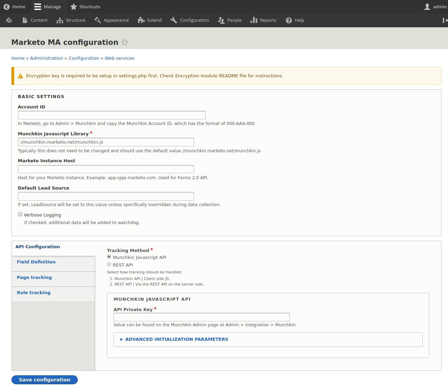
Task: Switch to the Field Definition tab
Action: 36,262
